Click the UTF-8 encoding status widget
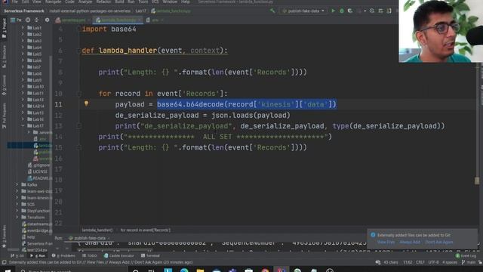Screen dimensions: 483x272 pyautogui.click(x=433, y=262)
